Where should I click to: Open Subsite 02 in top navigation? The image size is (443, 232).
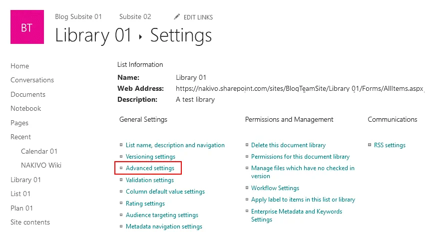click(135, 17)
